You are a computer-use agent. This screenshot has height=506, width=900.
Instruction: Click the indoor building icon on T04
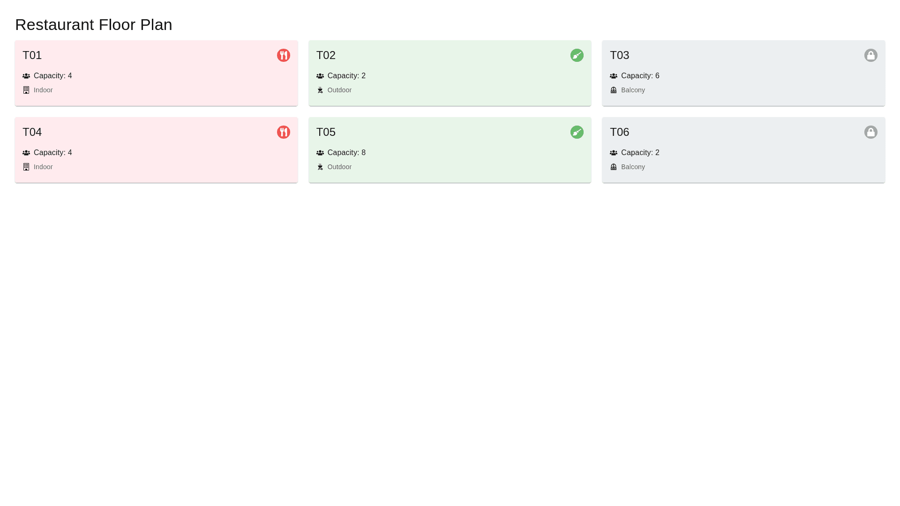click(x=26, y=167)
